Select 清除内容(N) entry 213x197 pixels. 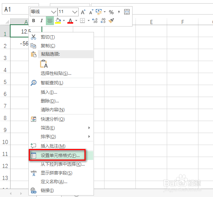coord(61,110)
